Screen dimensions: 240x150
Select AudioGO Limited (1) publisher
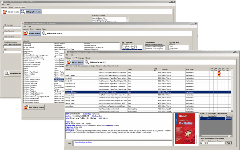[x=99, y=20]
